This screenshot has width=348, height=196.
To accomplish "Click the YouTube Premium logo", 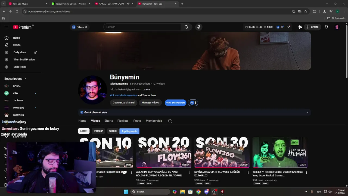I will [x=22, y=27].
